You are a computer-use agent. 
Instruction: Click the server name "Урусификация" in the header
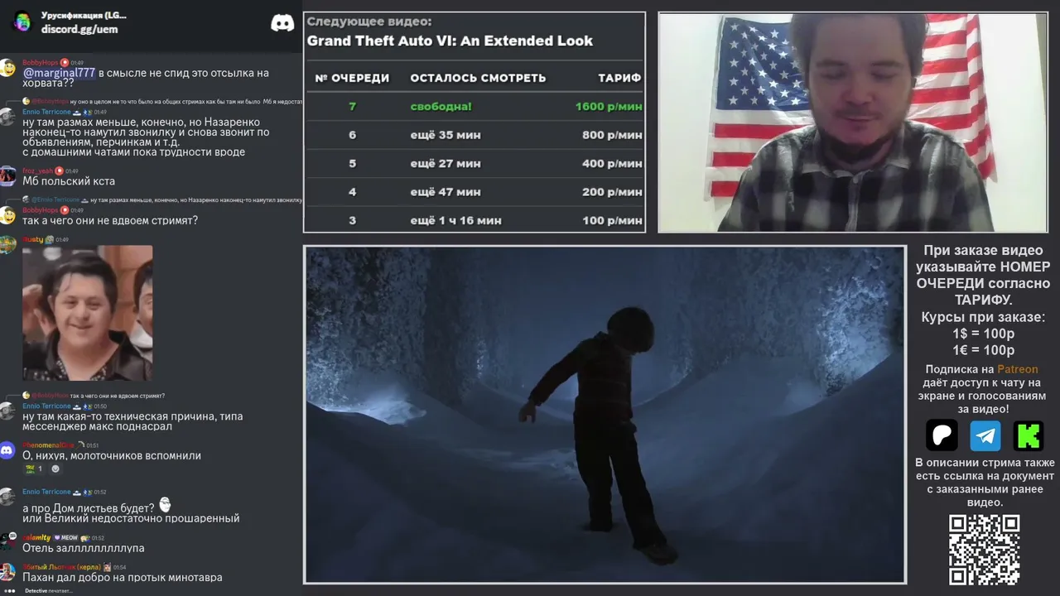[84, 16]
